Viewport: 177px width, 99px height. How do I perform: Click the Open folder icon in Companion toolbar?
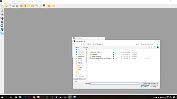(x=6, y=6)
